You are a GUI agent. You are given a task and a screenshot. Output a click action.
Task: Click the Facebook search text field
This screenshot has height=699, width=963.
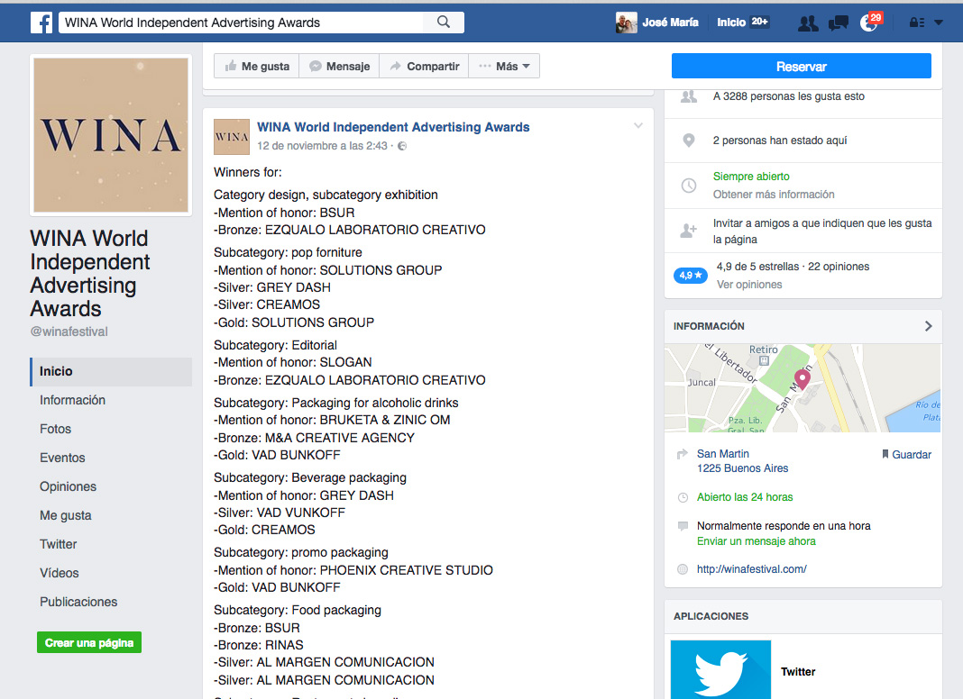point(242,23)
